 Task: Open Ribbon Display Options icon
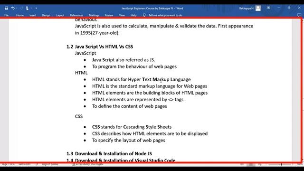pos(268,8)
